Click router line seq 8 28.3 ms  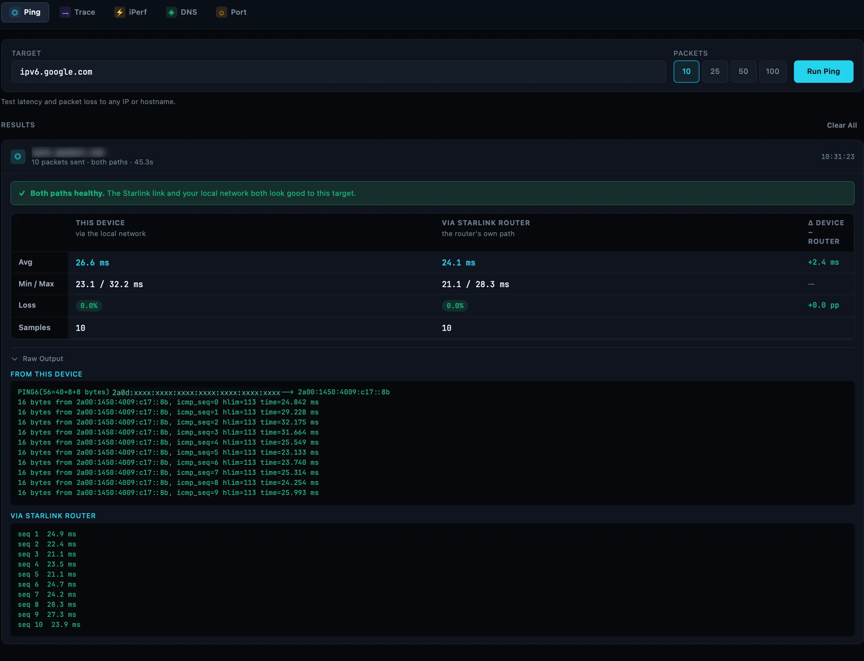click(47, 605)
